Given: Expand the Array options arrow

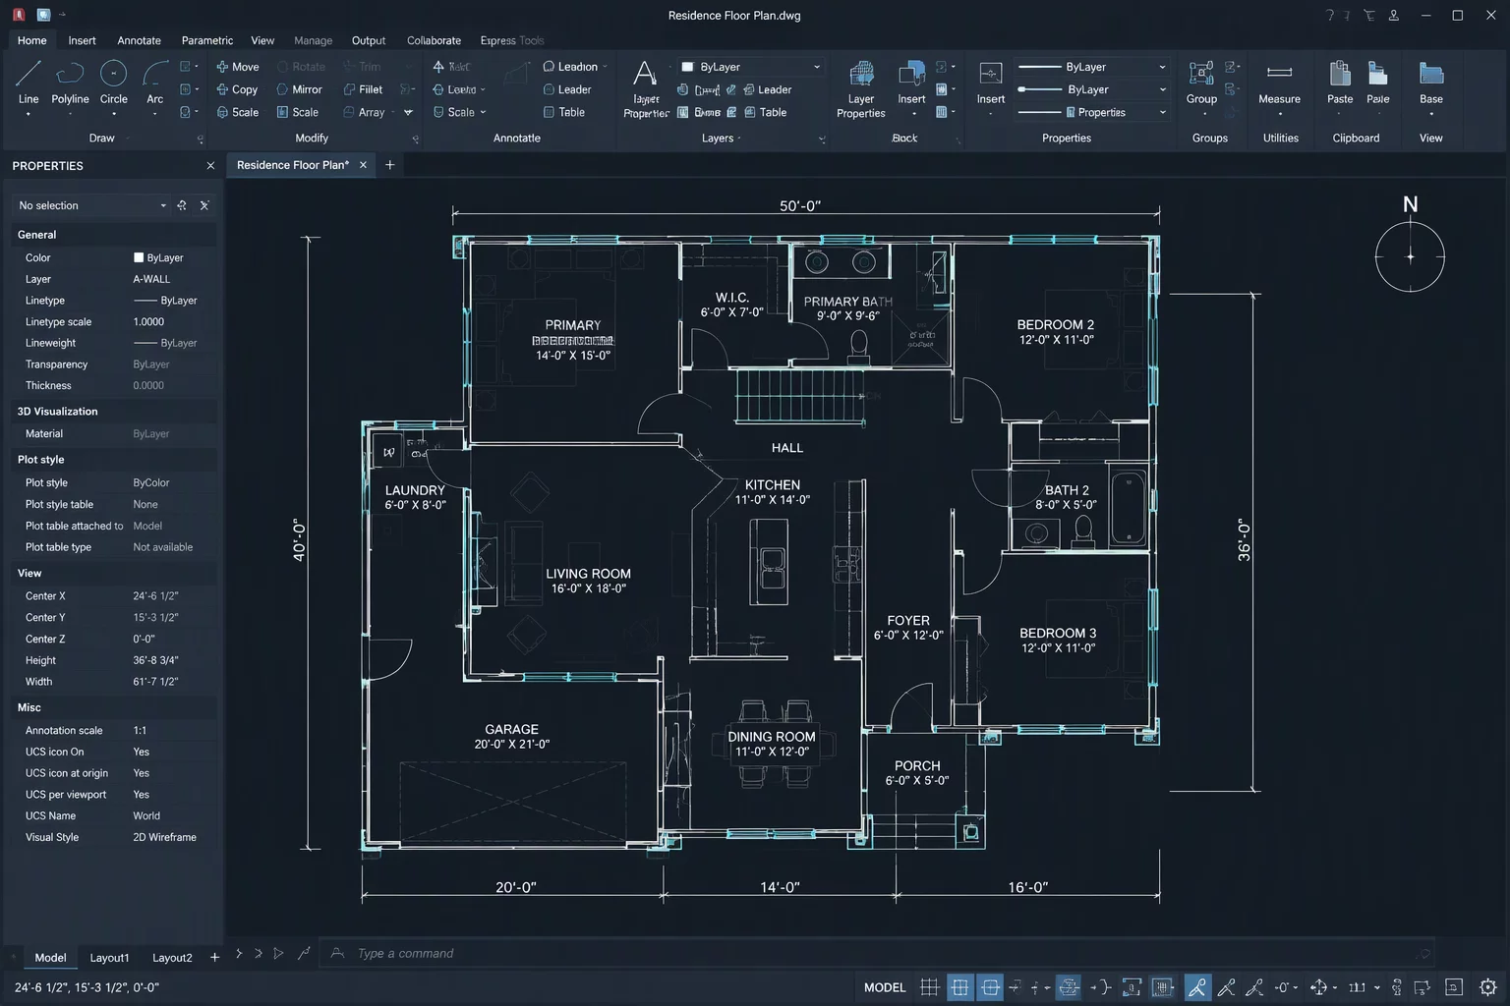Looking at the screenshot, I should pyautogui.click(x=408, y=112).
